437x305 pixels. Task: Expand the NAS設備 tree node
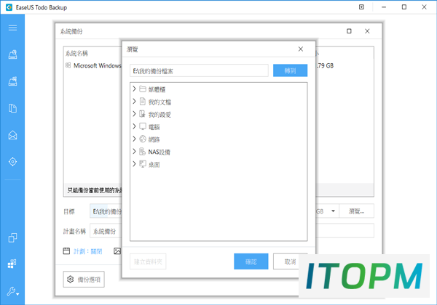pos(134,151)
